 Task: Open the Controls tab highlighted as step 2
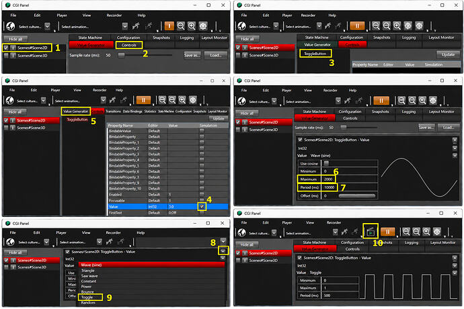[129, 45]
